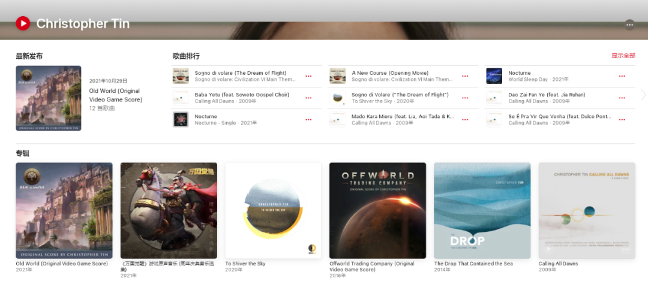Open the more options ellipsis in the artist header
648x290 pixels.
pyautogui.click(x=629, y=25)
